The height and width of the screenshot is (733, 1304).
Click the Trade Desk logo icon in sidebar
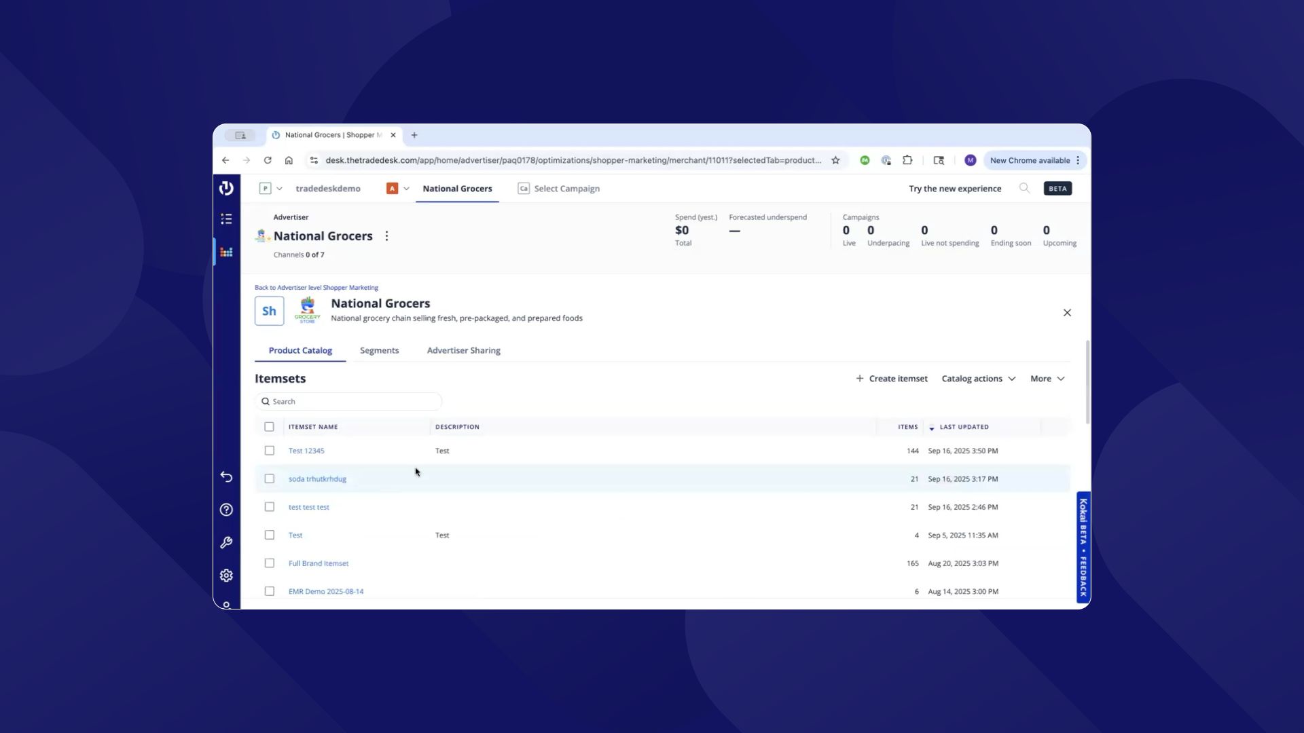[x=226, y=188]
